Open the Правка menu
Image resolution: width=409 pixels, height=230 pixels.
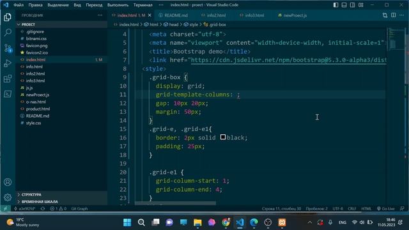click(36, 5)
